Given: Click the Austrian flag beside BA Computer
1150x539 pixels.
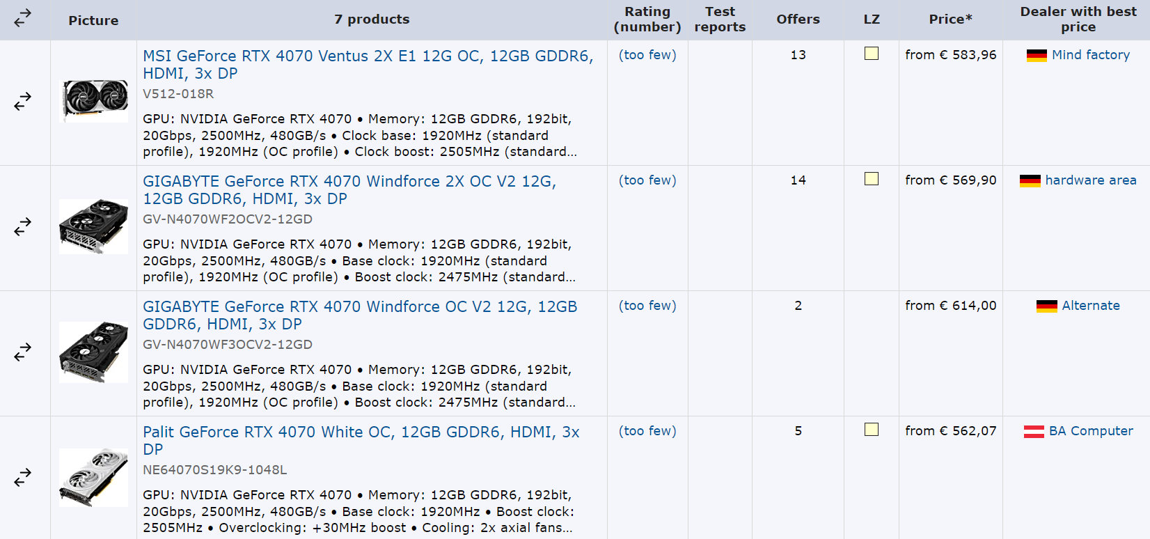Looking at the screenshot, I should pos(1034,432).
